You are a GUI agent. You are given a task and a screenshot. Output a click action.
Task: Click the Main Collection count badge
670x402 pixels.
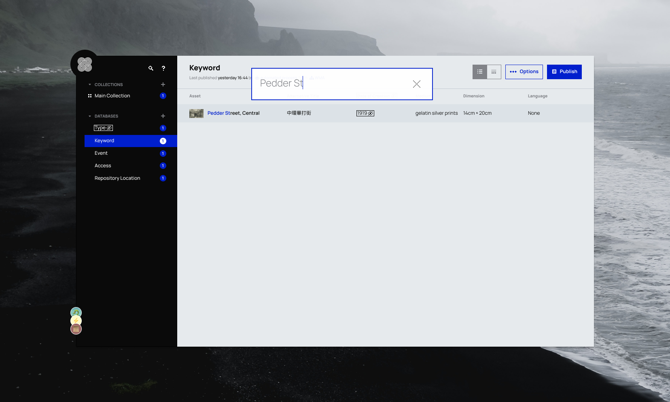pos(163,96)
